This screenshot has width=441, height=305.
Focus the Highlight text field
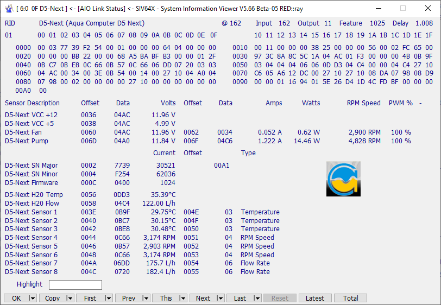[75, 285]
